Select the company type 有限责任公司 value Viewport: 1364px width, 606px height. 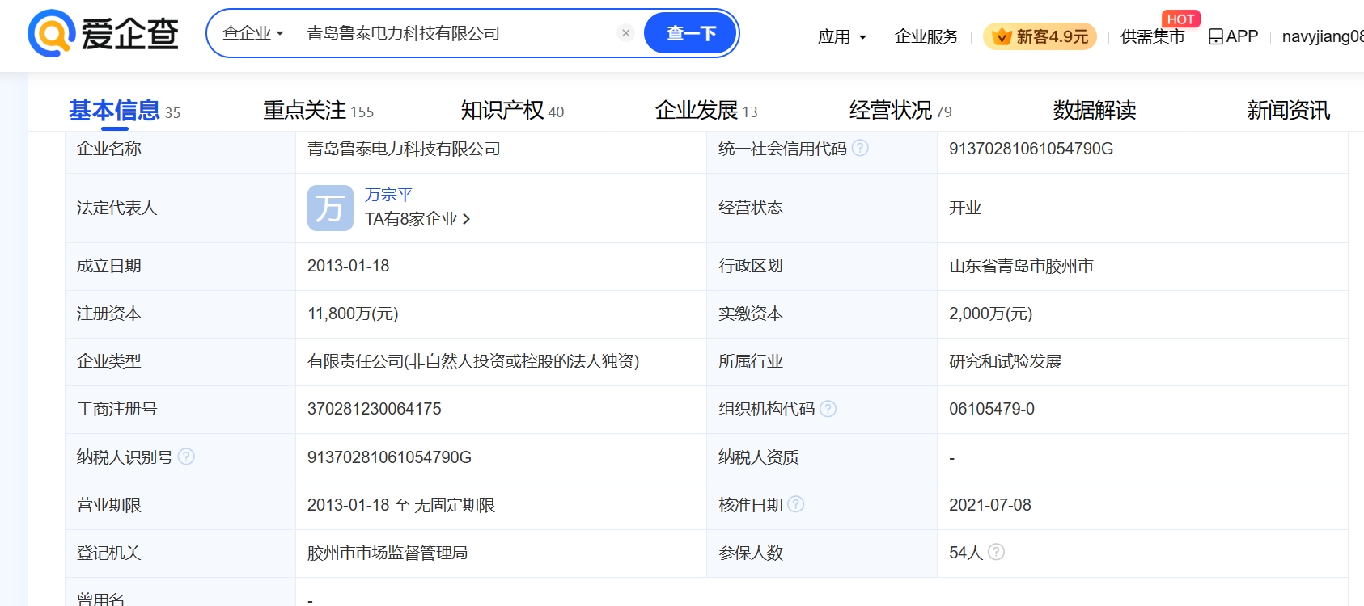pos(473,361)
